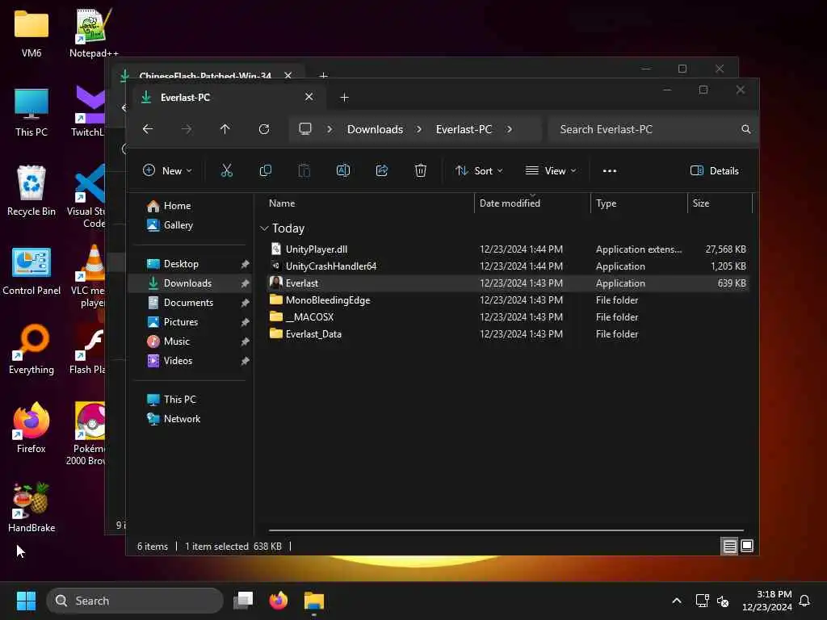Click the search magnifier icon
This screenshot has width=827, height=620.
pos(745,129)
